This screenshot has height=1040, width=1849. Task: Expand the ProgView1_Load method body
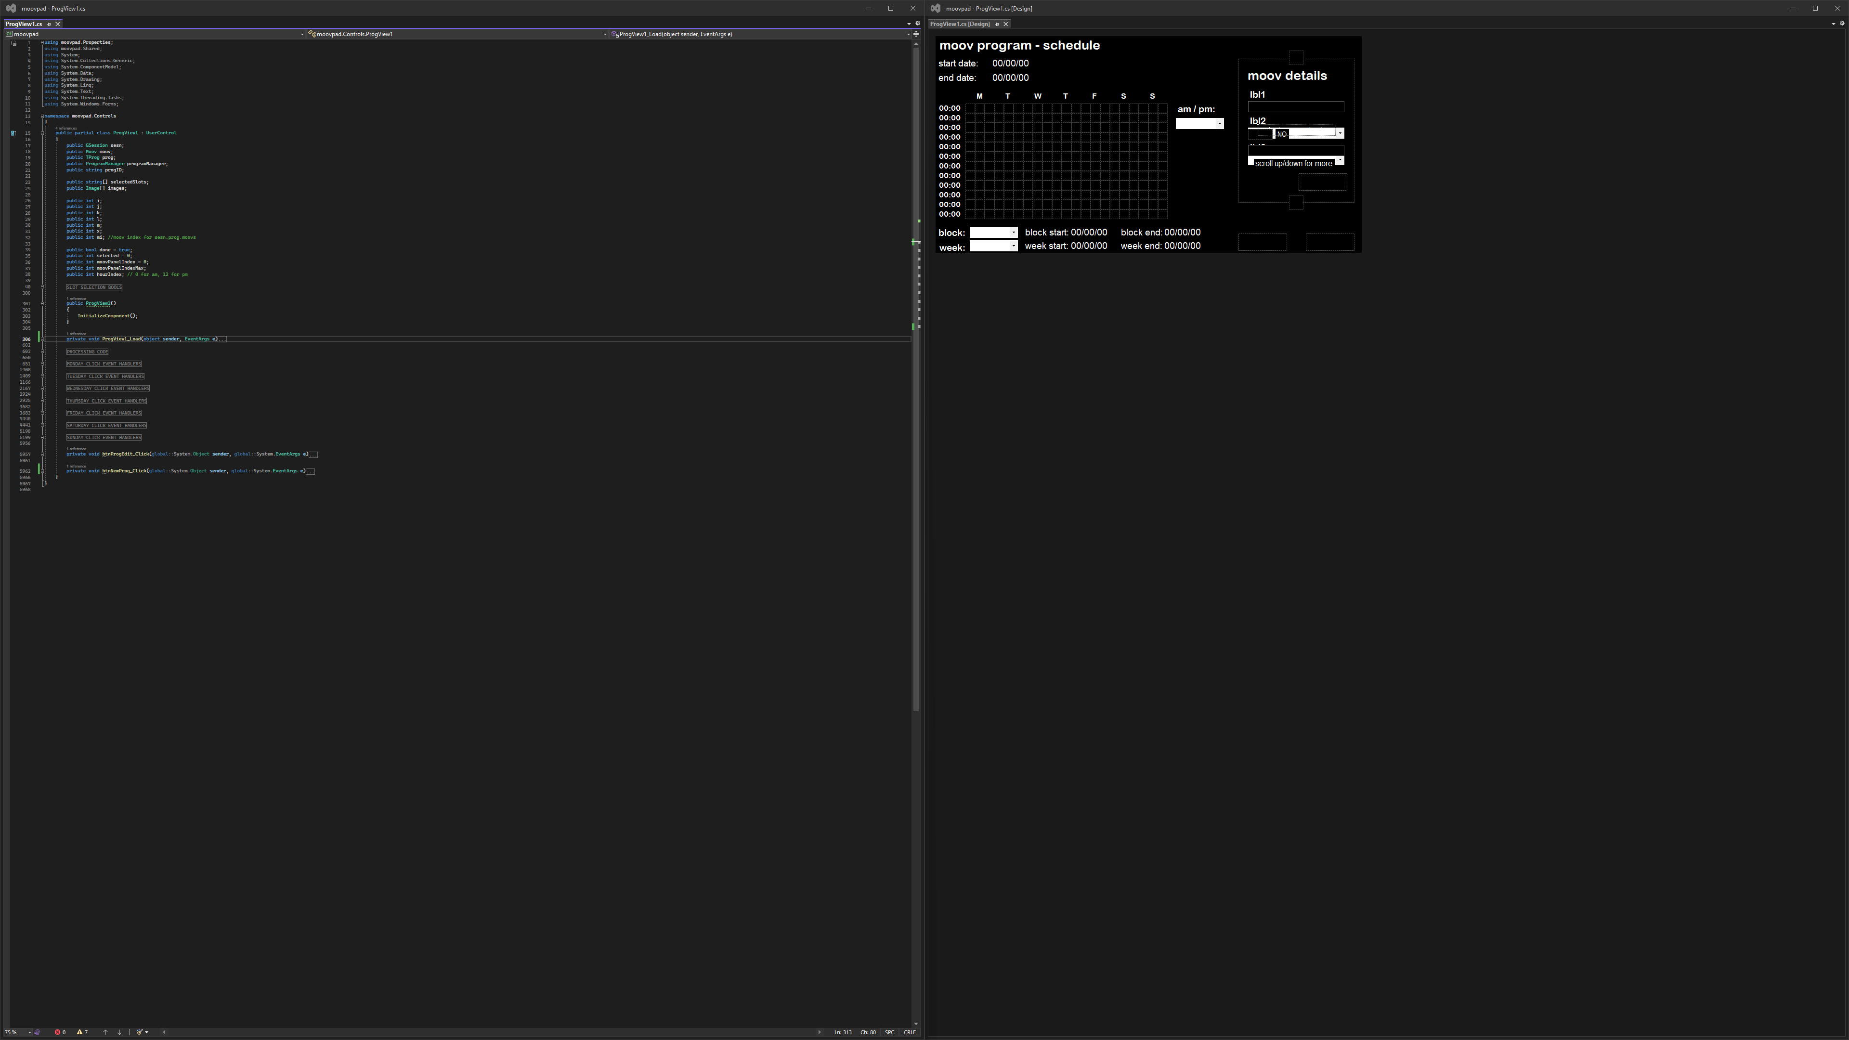pos(42,339)
